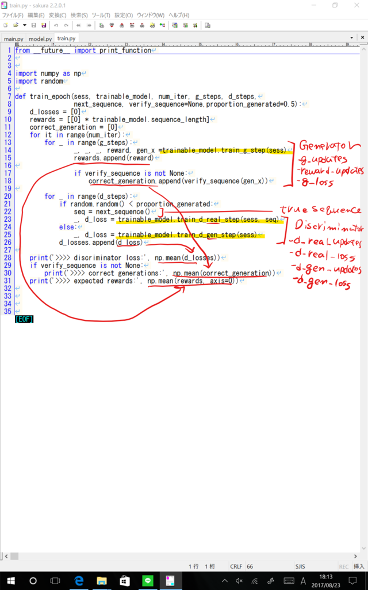Click 'import random' code line
The image size is (368, 590).
[39, 81]
